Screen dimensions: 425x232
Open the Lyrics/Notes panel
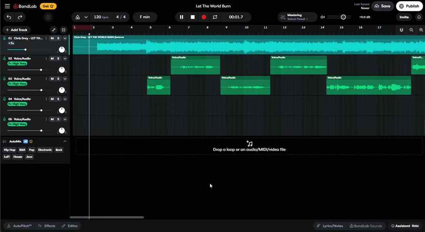click(330, 226)
